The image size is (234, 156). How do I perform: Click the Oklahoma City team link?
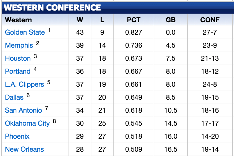[27, 123]
